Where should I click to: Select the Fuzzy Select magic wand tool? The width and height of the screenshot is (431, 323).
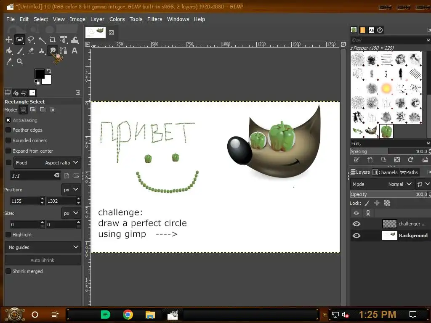[42, 40]
